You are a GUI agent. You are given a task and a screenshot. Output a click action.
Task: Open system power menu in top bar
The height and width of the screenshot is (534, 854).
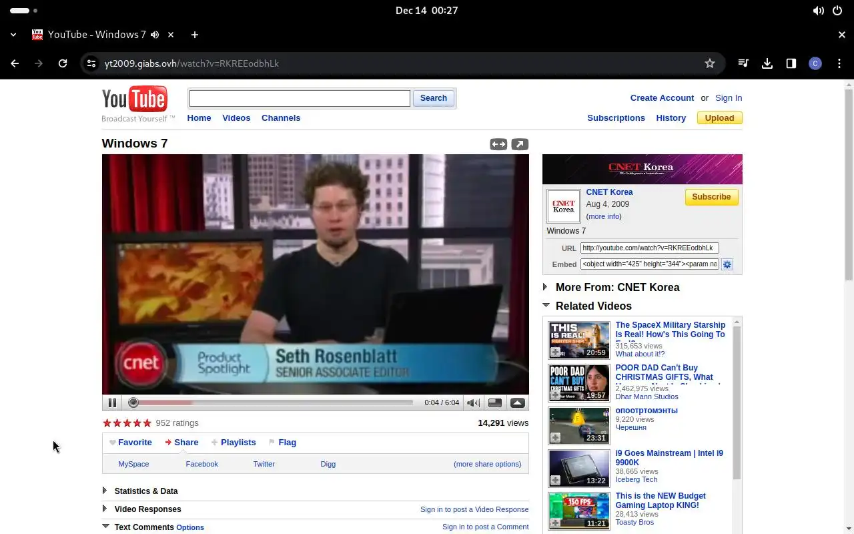(x=837, y=11)
